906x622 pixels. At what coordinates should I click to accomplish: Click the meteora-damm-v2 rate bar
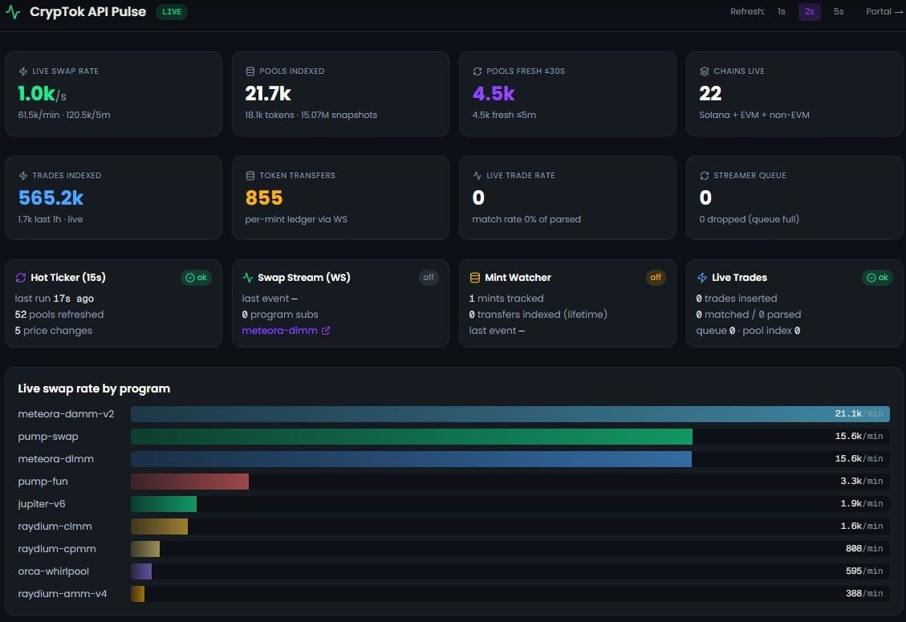coord(510,414)
